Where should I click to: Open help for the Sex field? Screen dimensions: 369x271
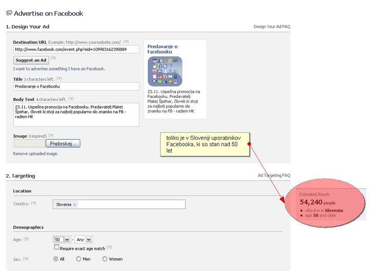[26, 259]
